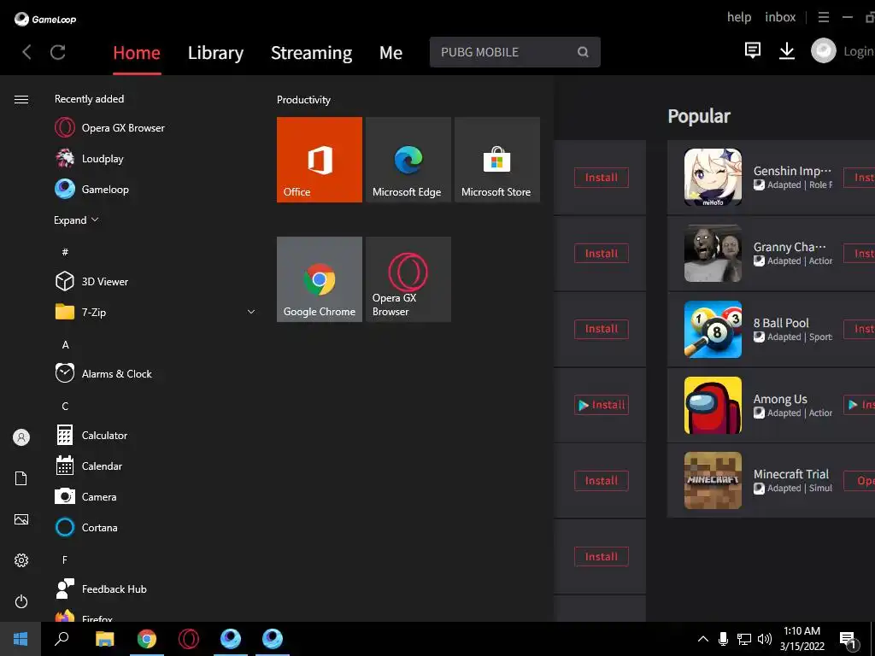Screen dimensions: 875x656
Task: Open Chrome from taskbar
Action: pyautogui.click(x=147, y=639)
